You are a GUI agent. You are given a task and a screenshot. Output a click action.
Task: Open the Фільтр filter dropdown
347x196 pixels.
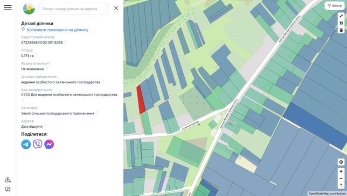(x=335, y=6)
